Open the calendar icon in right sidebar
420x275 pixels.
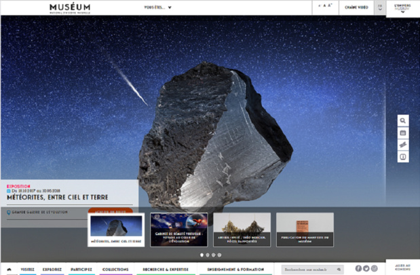tap(403, 133)
